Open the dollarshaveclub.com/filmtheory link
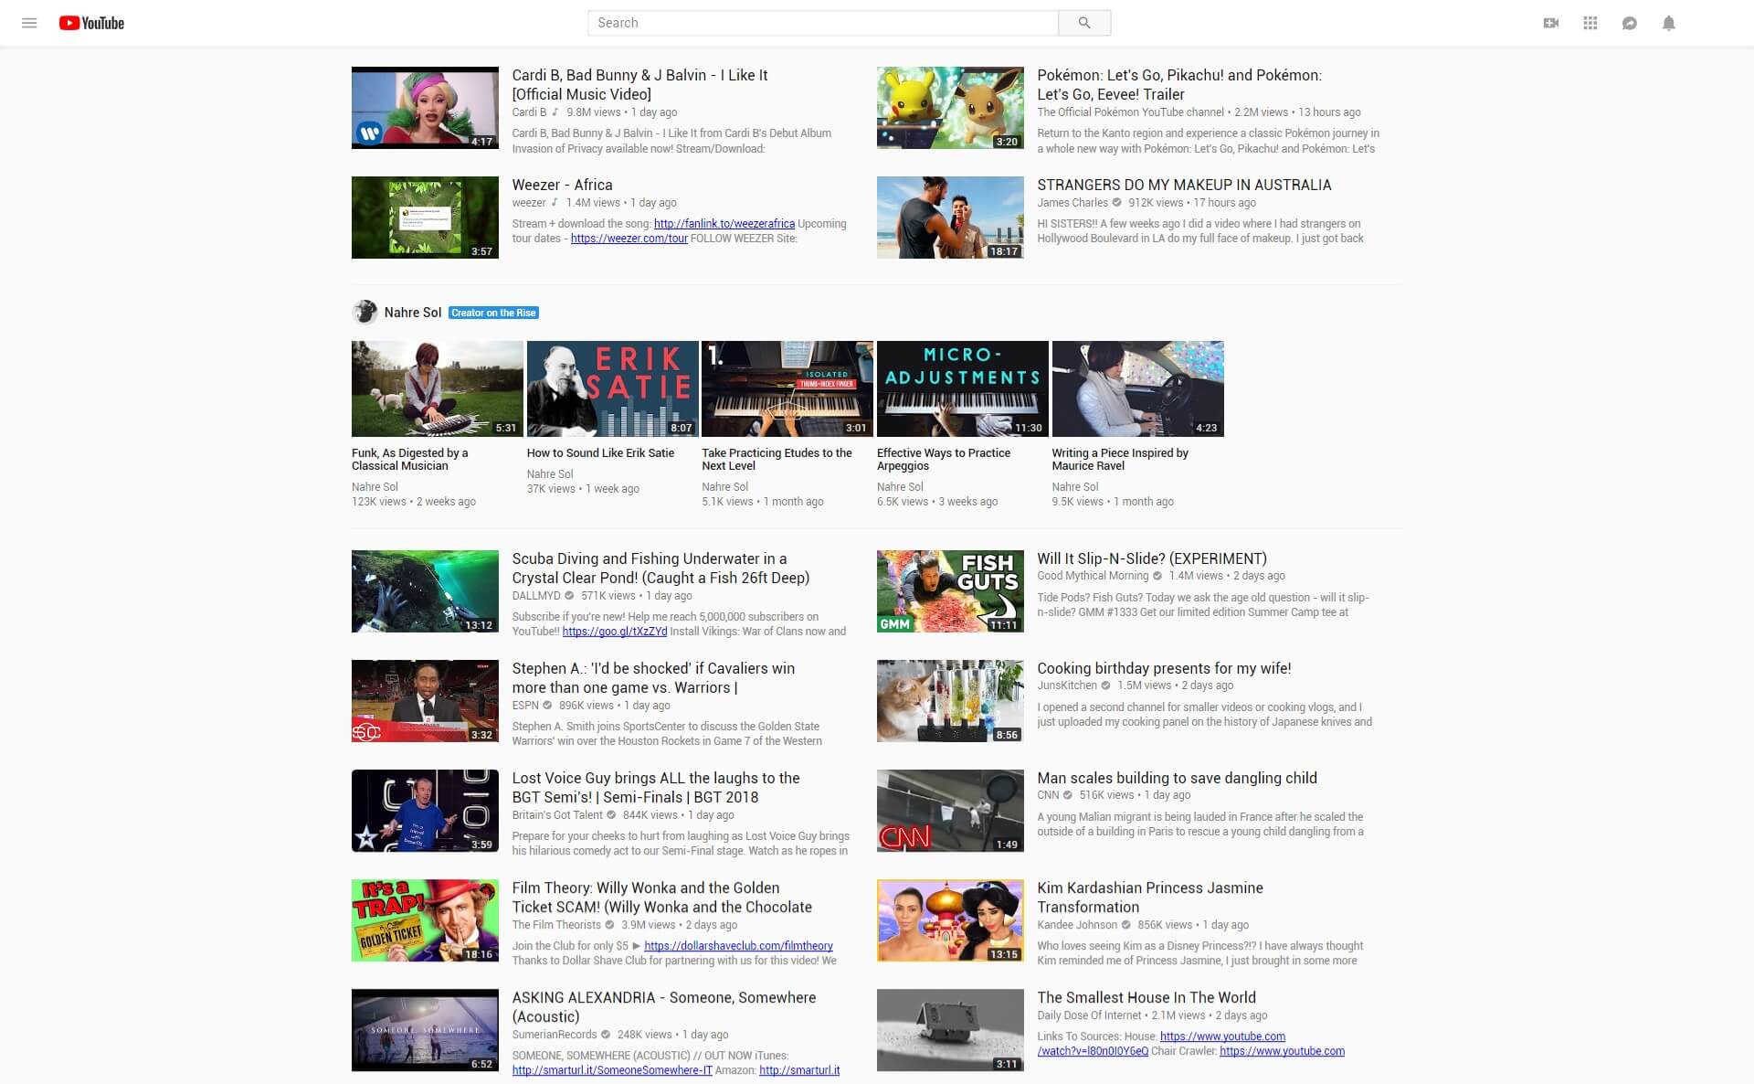This screenshot has width=1754, height=1084. pos(738,946)
